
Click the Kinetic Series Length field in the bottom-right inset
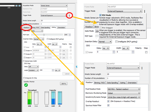pyautogui.click(x=123, y=74)
